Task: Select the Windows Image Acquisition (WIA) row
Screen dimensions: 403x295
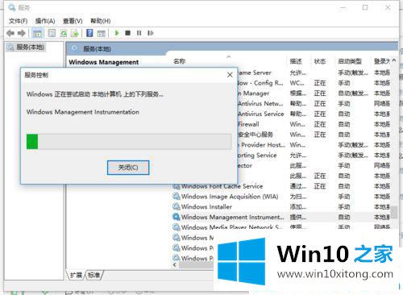Action: [281, 197]
